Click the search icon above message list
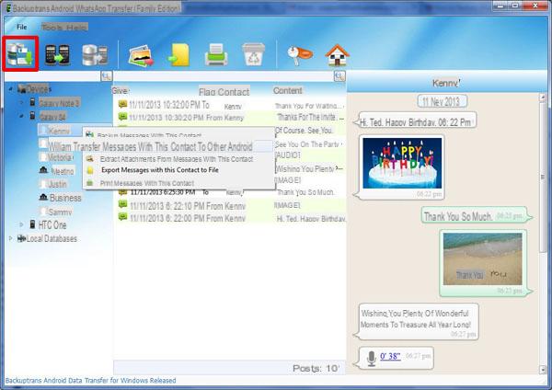This screenshot has width=552, height=390. (x=339, y=76)
